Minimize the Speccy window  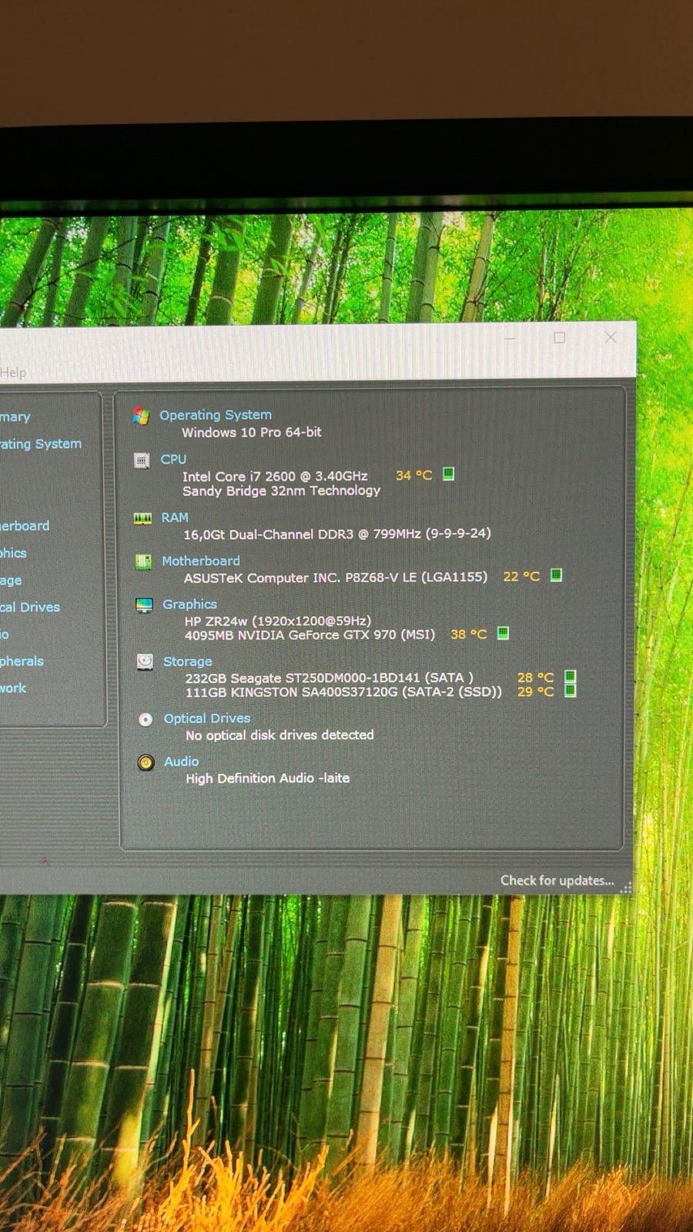pos(510,337)
